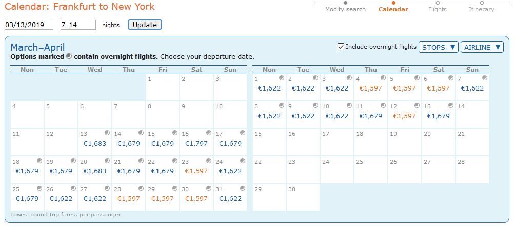Click overnight icon in the legend text
This screenshot has width=515, height=226.
click(69, 56)
